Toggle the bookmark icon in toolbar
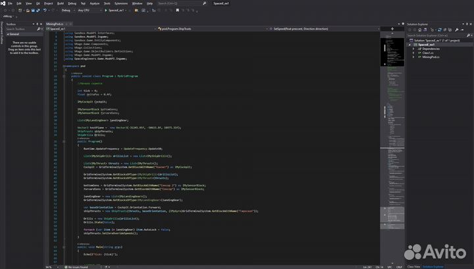 [x=178, y=11]
